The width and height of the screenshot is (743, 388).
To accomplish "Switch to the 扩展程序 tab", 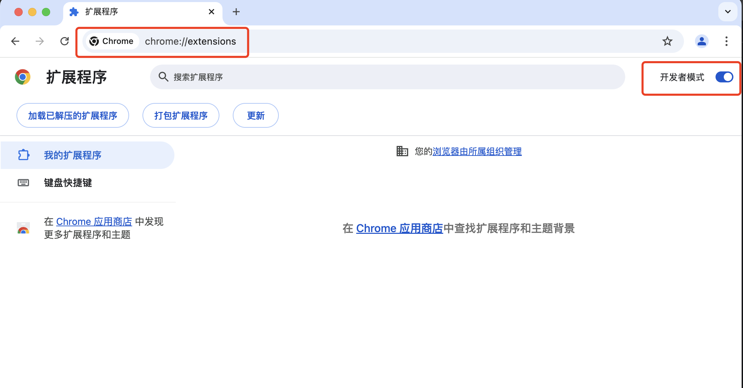I will [101, 11].
